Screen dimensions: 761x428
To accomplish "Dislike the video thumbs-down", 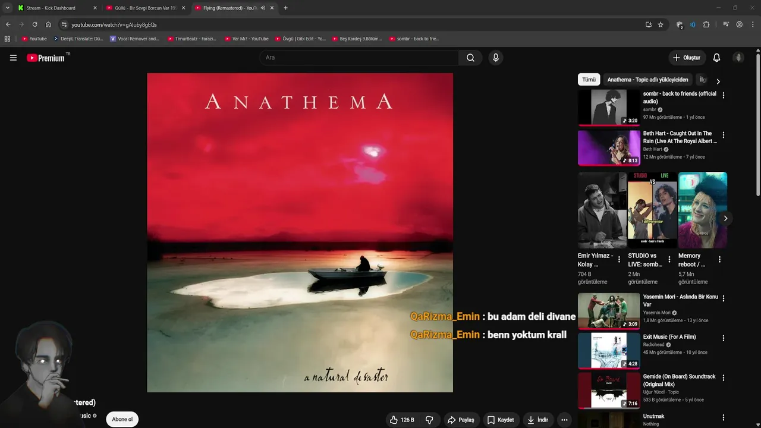I will click(x=429, y=420).
